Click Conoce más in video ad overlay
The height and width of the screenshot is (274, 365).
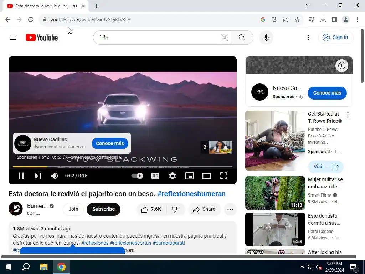110,143
